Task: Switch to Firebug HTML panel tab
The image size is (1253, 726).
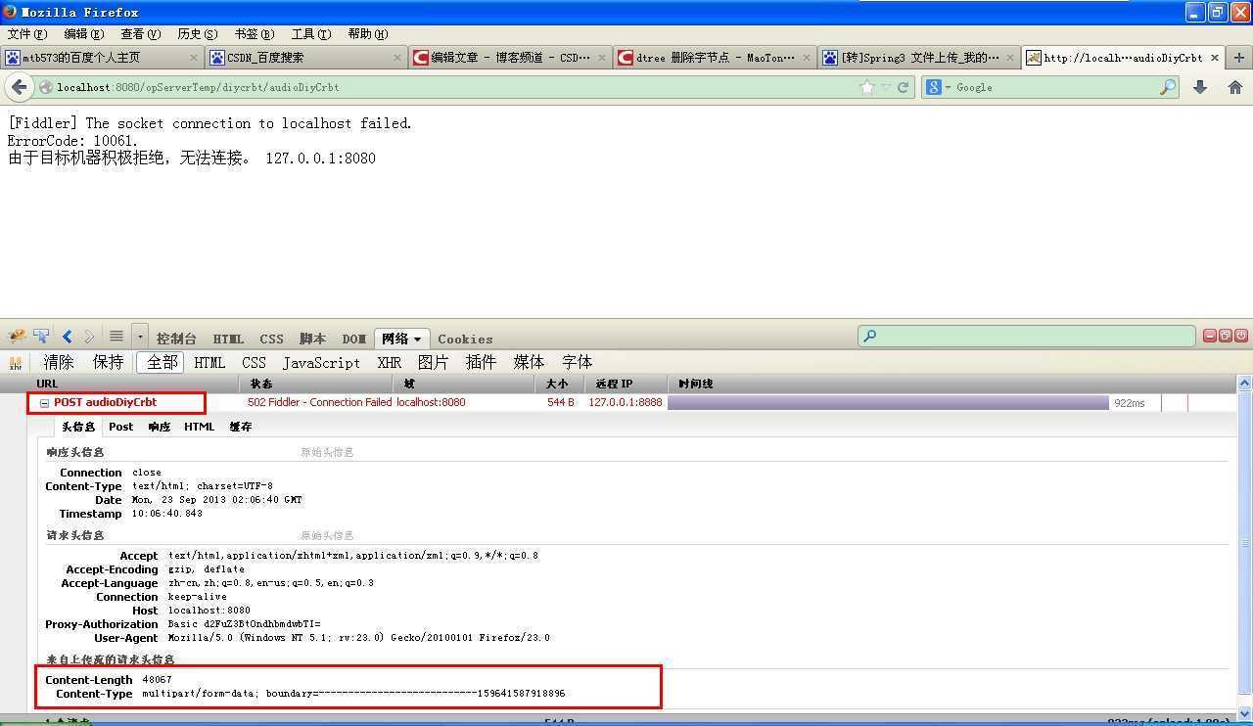Action: pyautogui.click(x=228, y=339)
